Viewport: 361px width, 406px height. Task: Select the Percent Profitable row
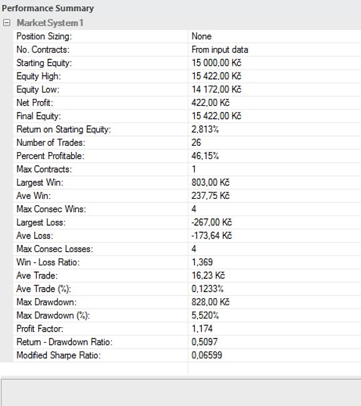[x=187, y=156]
